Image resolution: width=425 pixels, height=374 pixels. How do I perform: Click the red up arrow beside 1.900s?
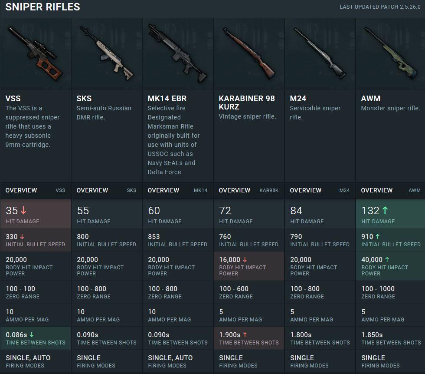245,334
